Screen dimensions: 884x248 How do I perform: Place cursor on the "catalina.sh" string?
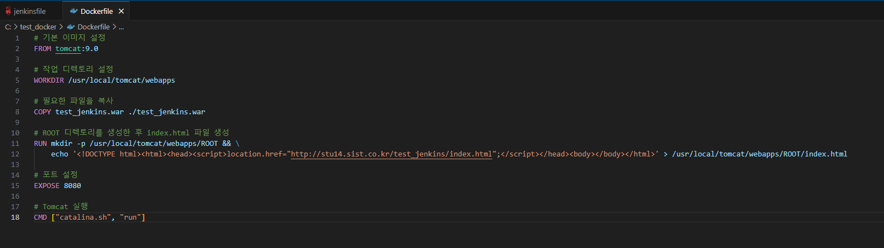tap(83, 217)
